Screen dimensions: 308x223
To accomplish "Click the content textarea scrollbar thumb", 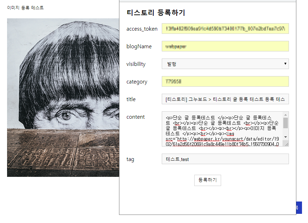I will coord(286,123).
